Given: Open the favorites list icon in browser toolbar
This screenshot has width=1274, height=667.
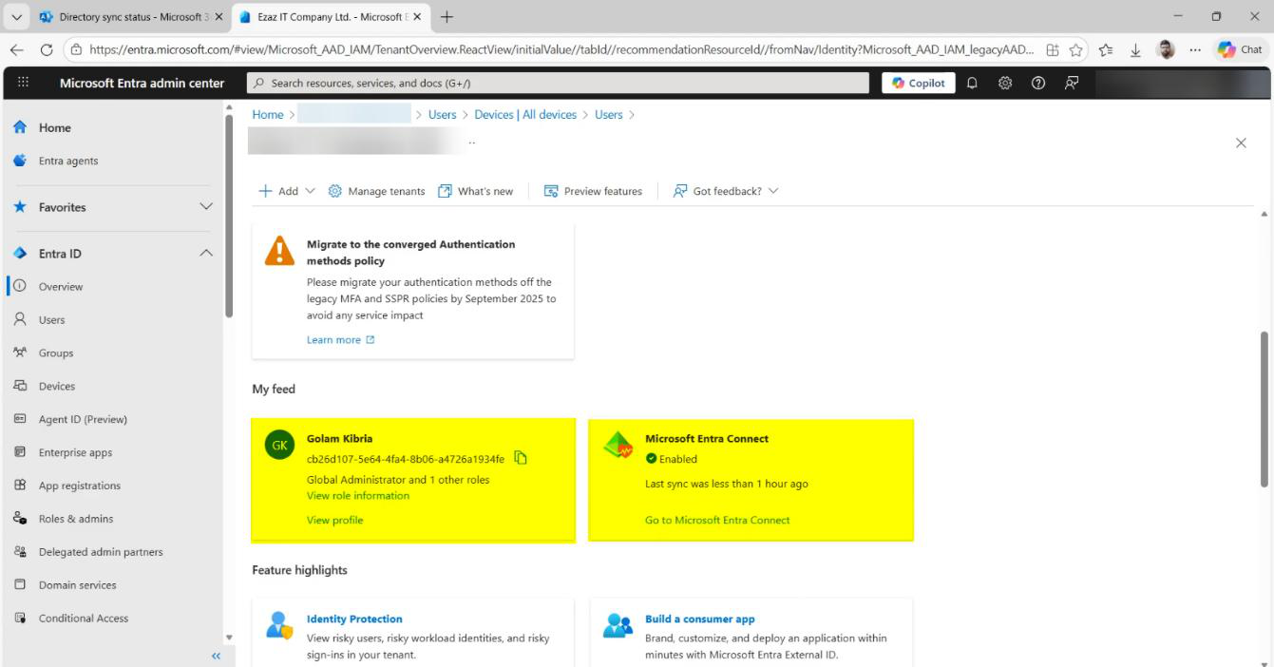Looking at the screenshot, I should point(1107,50).
